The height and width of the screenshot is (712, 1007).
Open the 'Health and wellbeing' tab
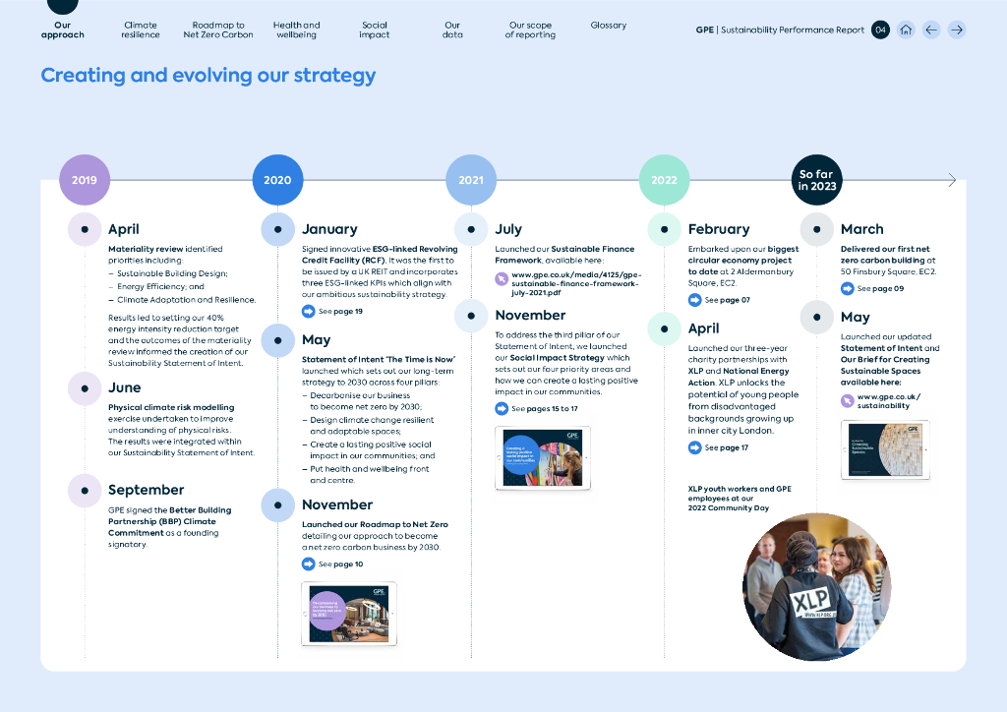click(296, 30)
